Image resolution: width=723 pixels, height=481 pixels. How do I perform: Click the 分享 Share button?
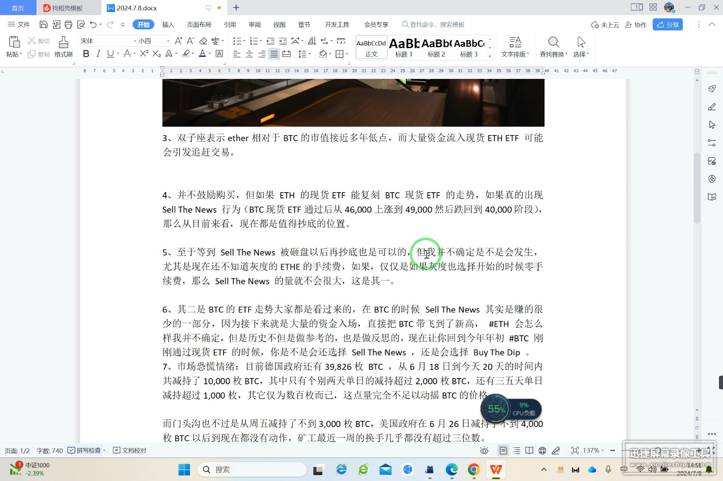click(x=668, y=25)
